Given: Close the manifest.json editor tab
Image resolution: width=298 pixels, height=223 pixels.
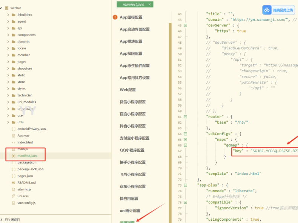Looking at the screenshot, I should click(150, 5).
